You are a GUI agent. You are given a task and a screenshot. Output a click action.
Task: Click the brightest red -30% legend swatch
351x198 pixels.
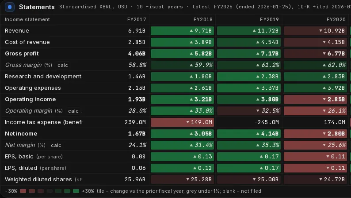23,191
